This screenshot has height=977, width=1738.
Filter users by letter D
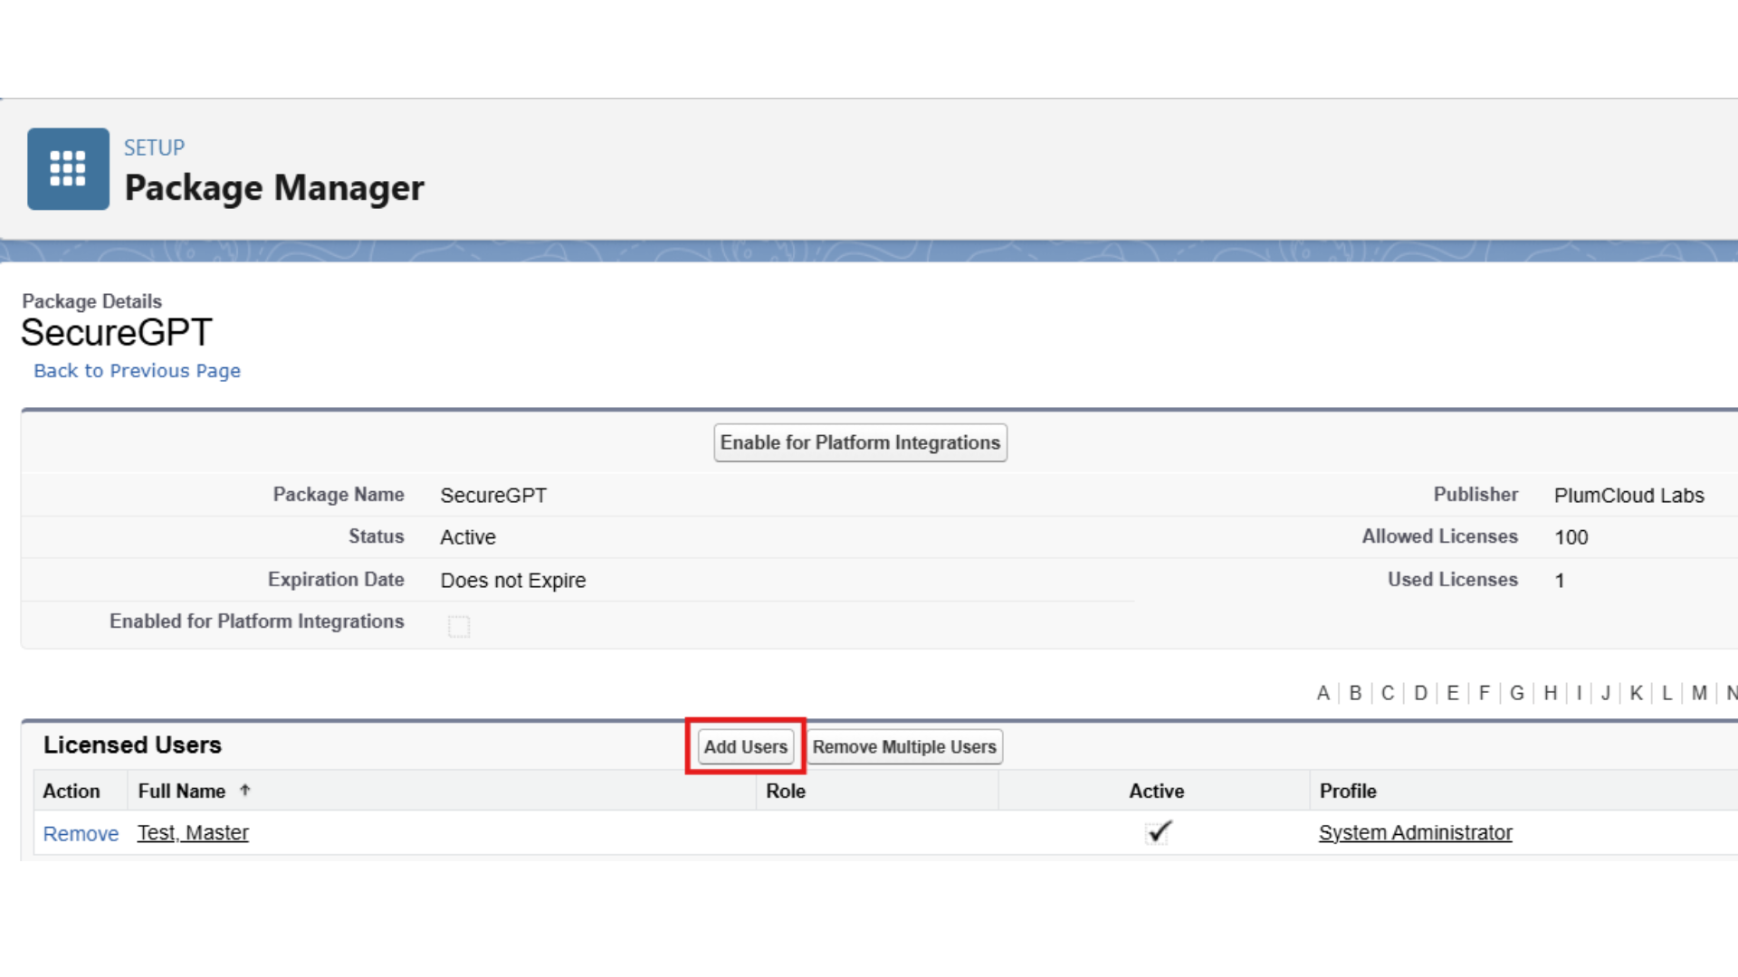(x=1420, y=694)
